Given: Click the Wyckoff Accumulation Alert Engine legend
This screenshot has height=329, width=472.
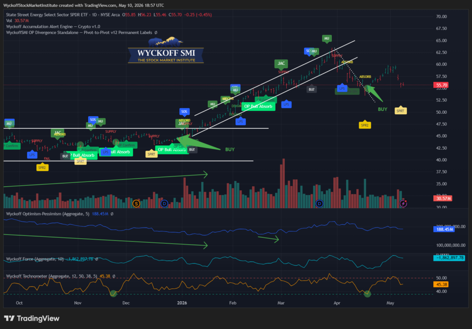Looking at the screenshot, I should tap(53, 26).
